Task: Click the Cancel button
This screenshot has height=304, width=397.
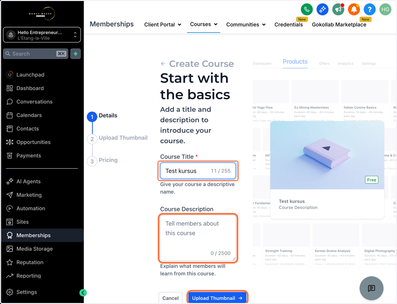Action: click(x=170, y=298)
